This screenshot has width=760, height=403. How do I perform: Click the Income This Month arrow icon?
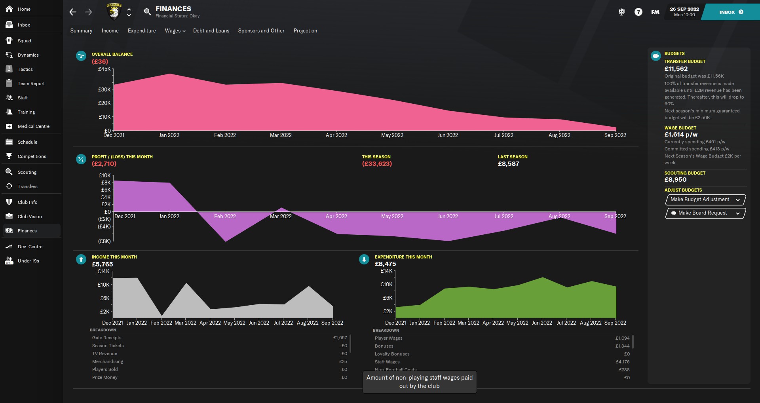(81, 260)
